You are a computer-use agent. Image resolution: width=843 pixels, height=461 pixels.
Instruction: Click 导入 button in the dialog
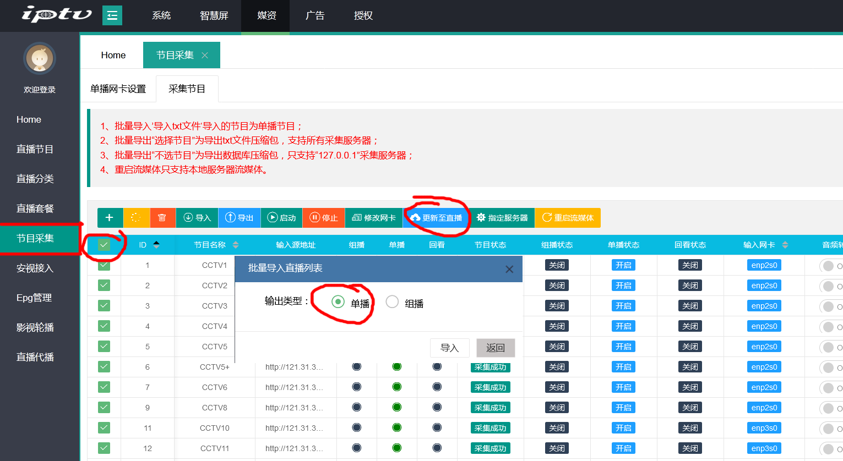point(449,348)
